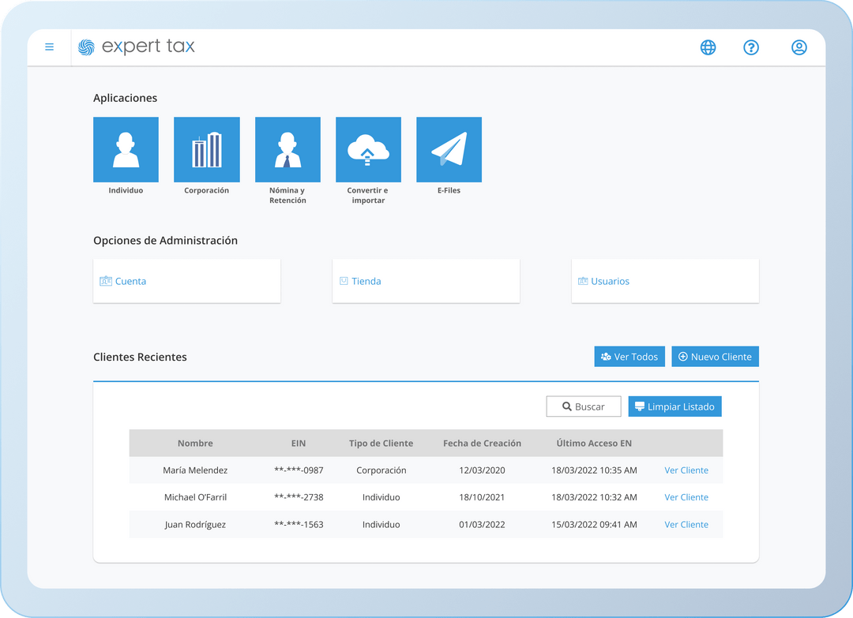The image size is (853, 618).
Task: Clear the list with Limpiar Listado
Action: 675,406
